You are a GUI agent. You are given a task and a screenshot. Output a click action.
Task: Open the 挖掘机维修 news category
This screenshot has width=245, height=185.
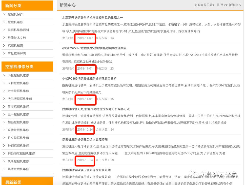[x=15, y=22]
